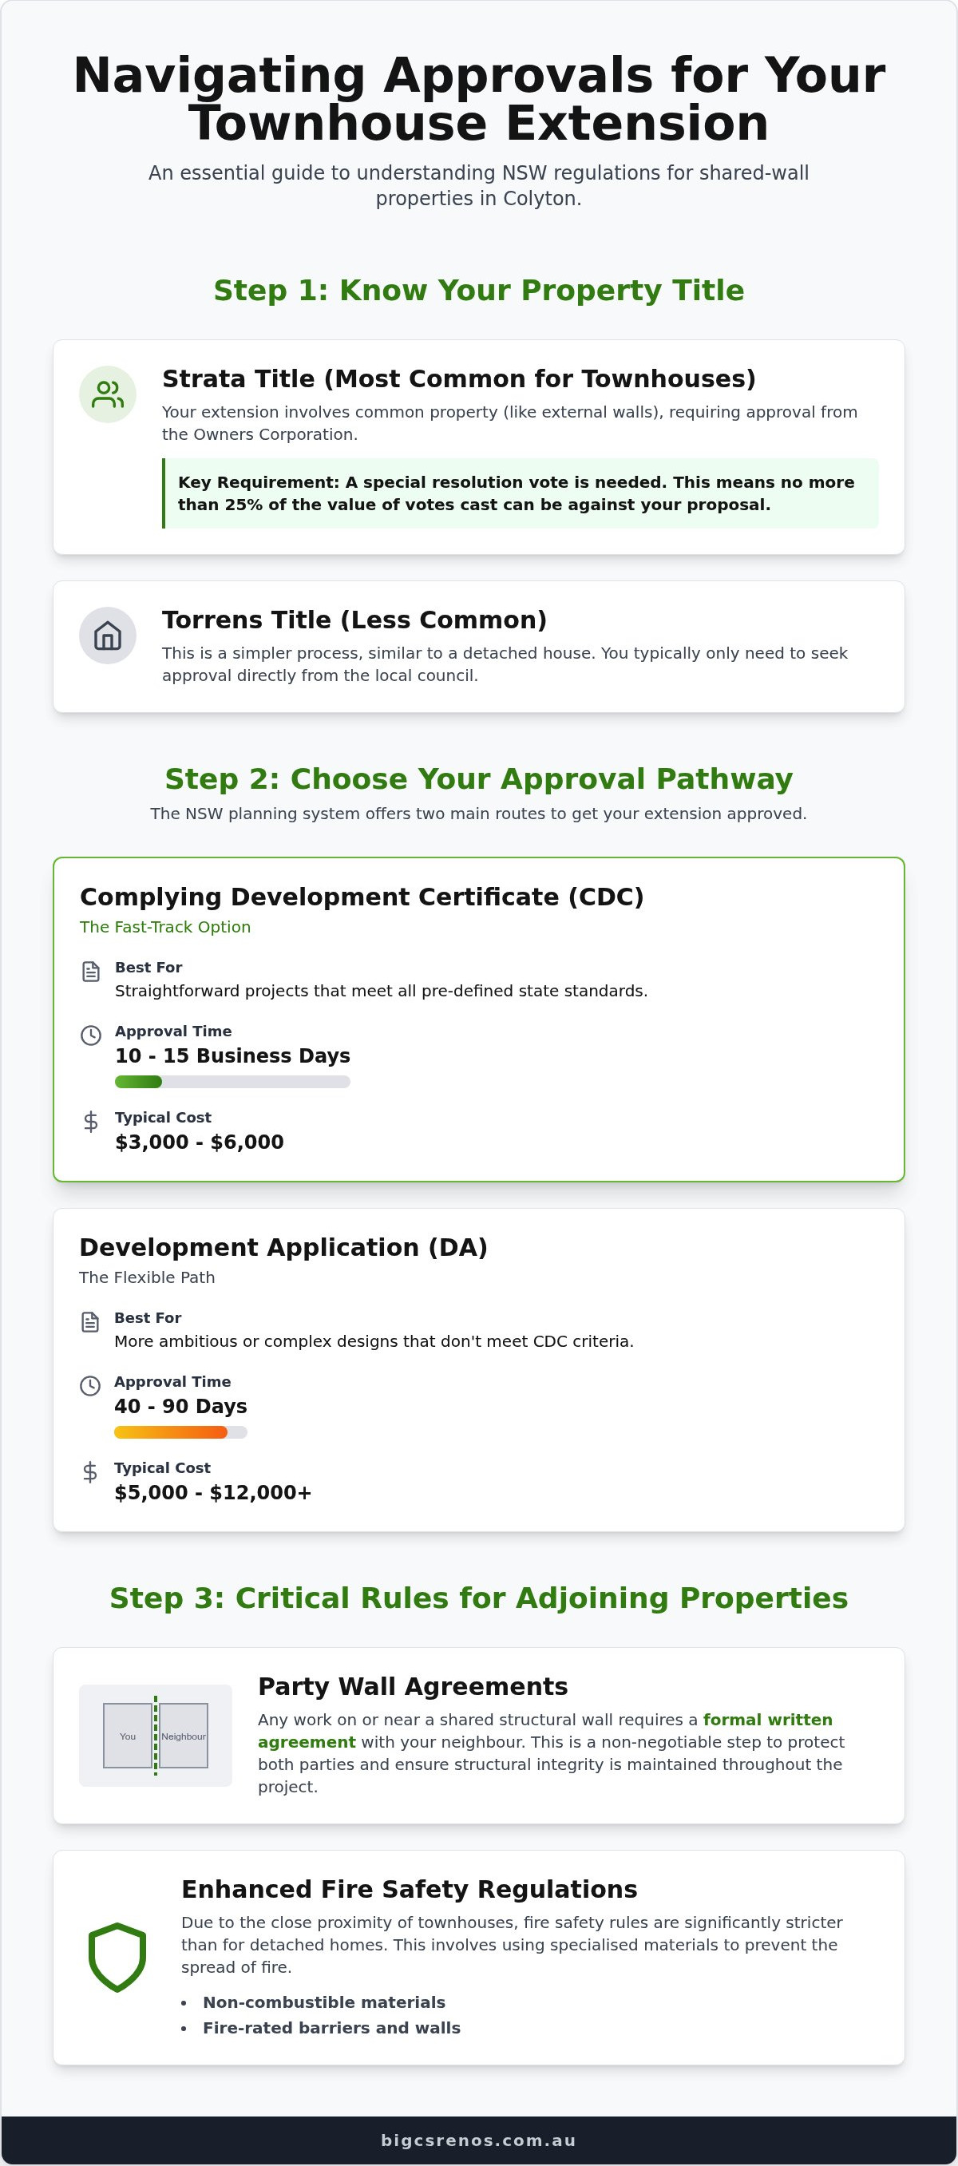Screen dimensions: 958x2166
Task: Open the bigcsrenos.com.au footer link
Action: [478, 2140]
